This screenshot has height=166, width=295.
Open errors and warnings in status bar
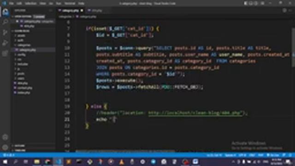(x=9, y=155)
